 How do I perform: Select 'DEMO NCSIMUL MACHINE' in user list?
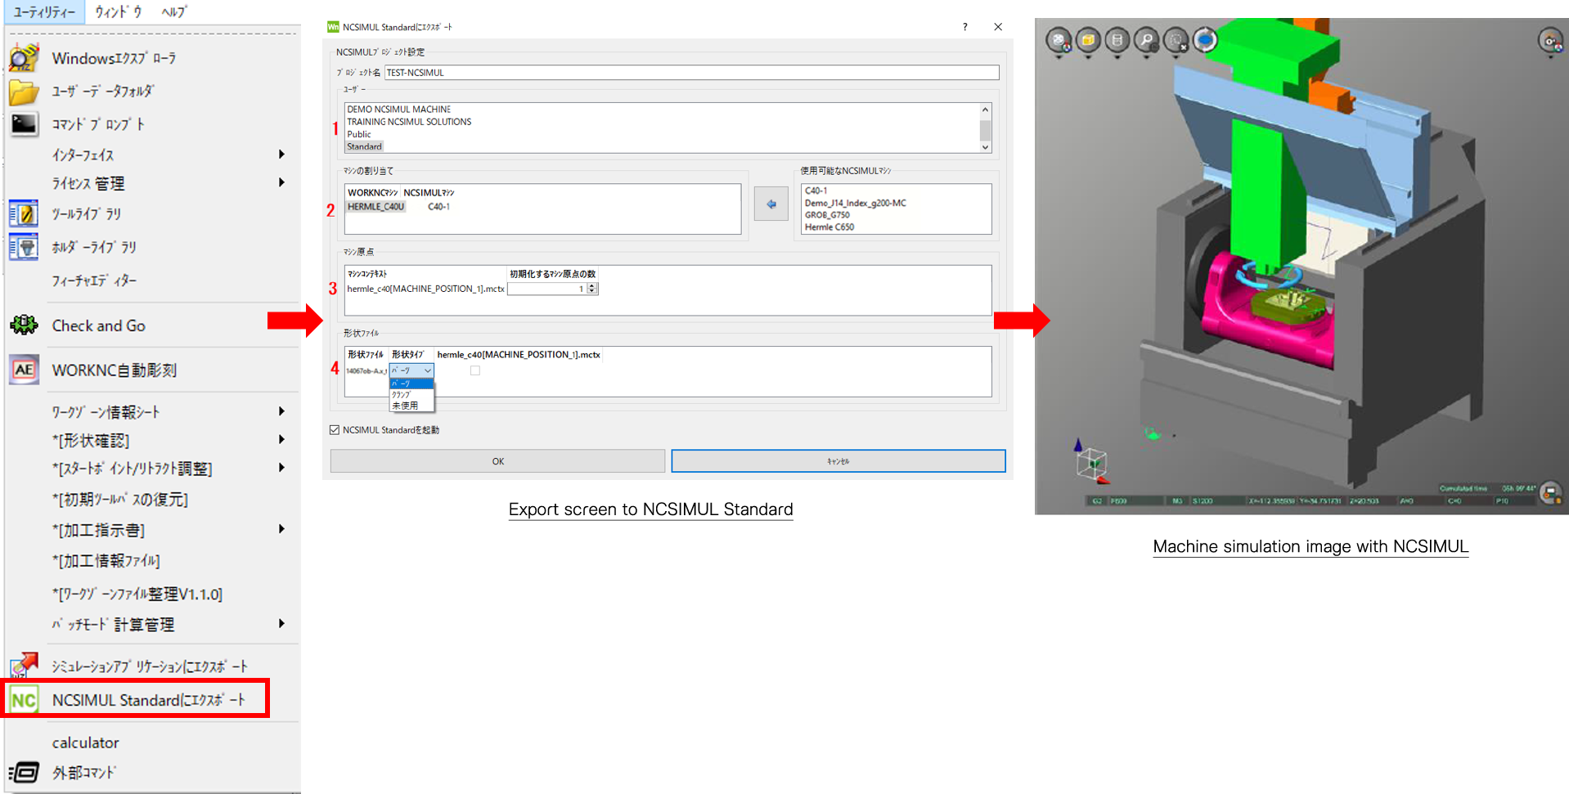(x=398, y=110)
